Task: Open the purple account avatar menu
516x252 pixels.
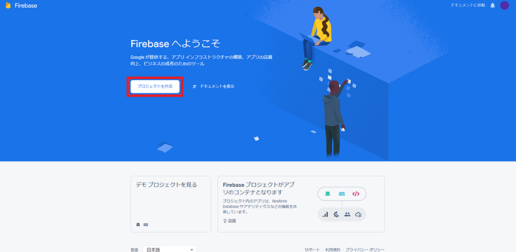Action: tap(505, 5)
